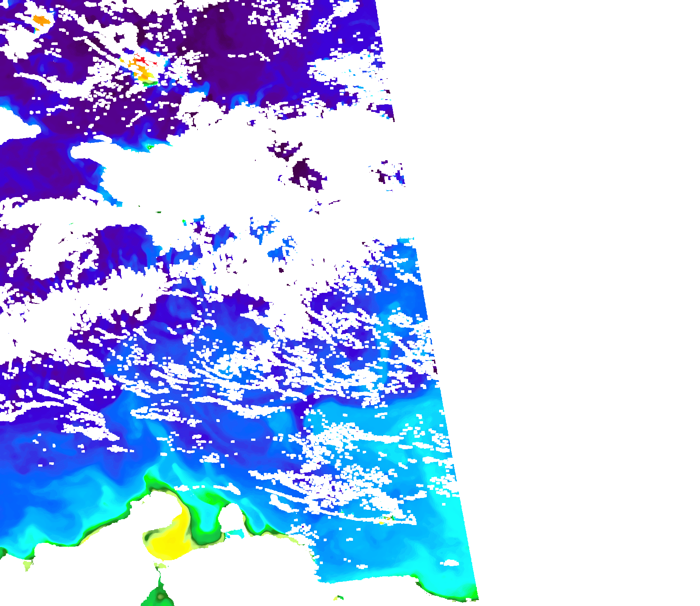The width and height of the screenshot is (700, 606).
Task: Click the pale green patch at bottom-left coast
Action: (28, 564)
